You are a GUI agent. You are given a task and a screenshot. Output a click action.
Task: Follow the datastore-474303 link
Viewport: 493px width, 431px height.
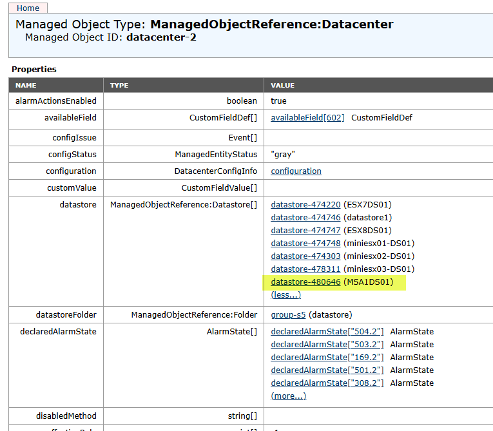click(305, 256)
